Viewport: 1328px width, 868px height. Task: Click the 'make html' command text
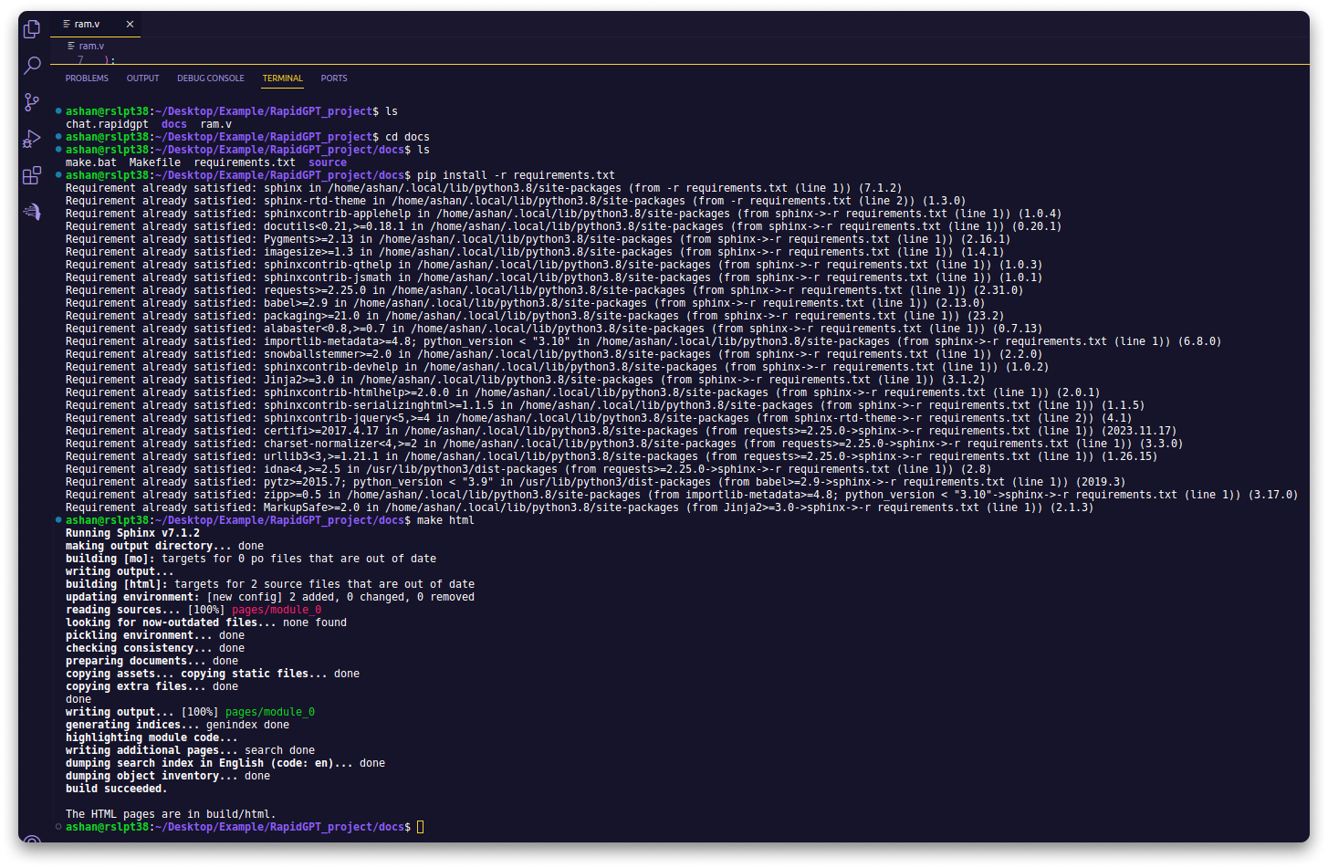pyautogui.click(x=445, y=520)
